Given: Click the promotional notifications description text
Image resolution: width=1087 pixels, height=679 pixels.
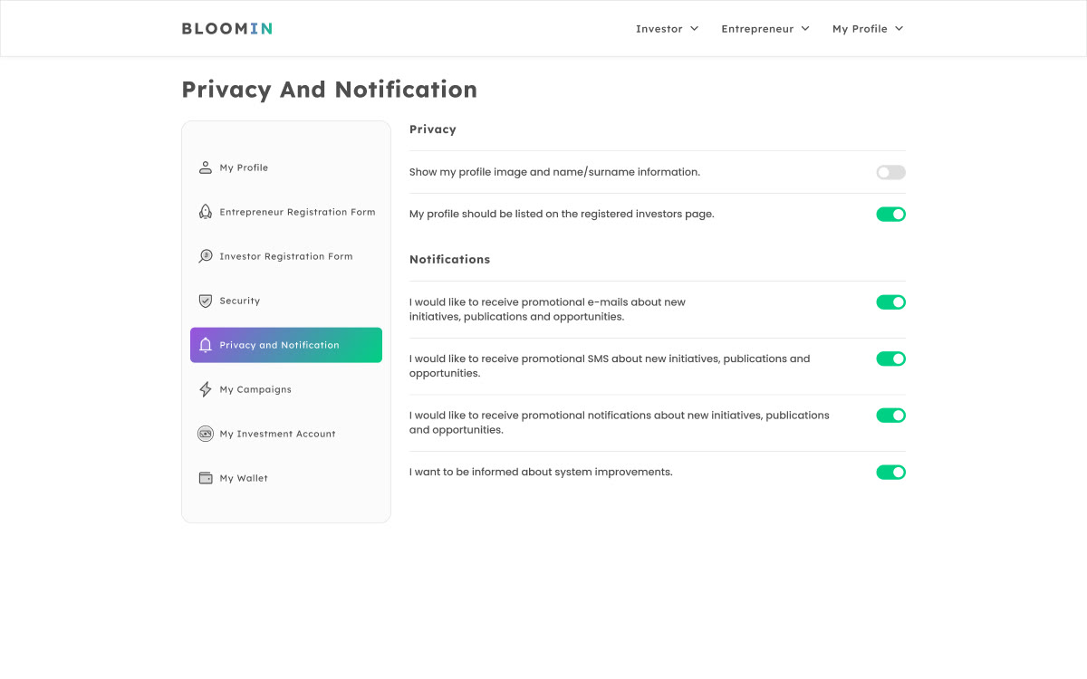Looking at the screenshot, I should [x=620, y=423].
